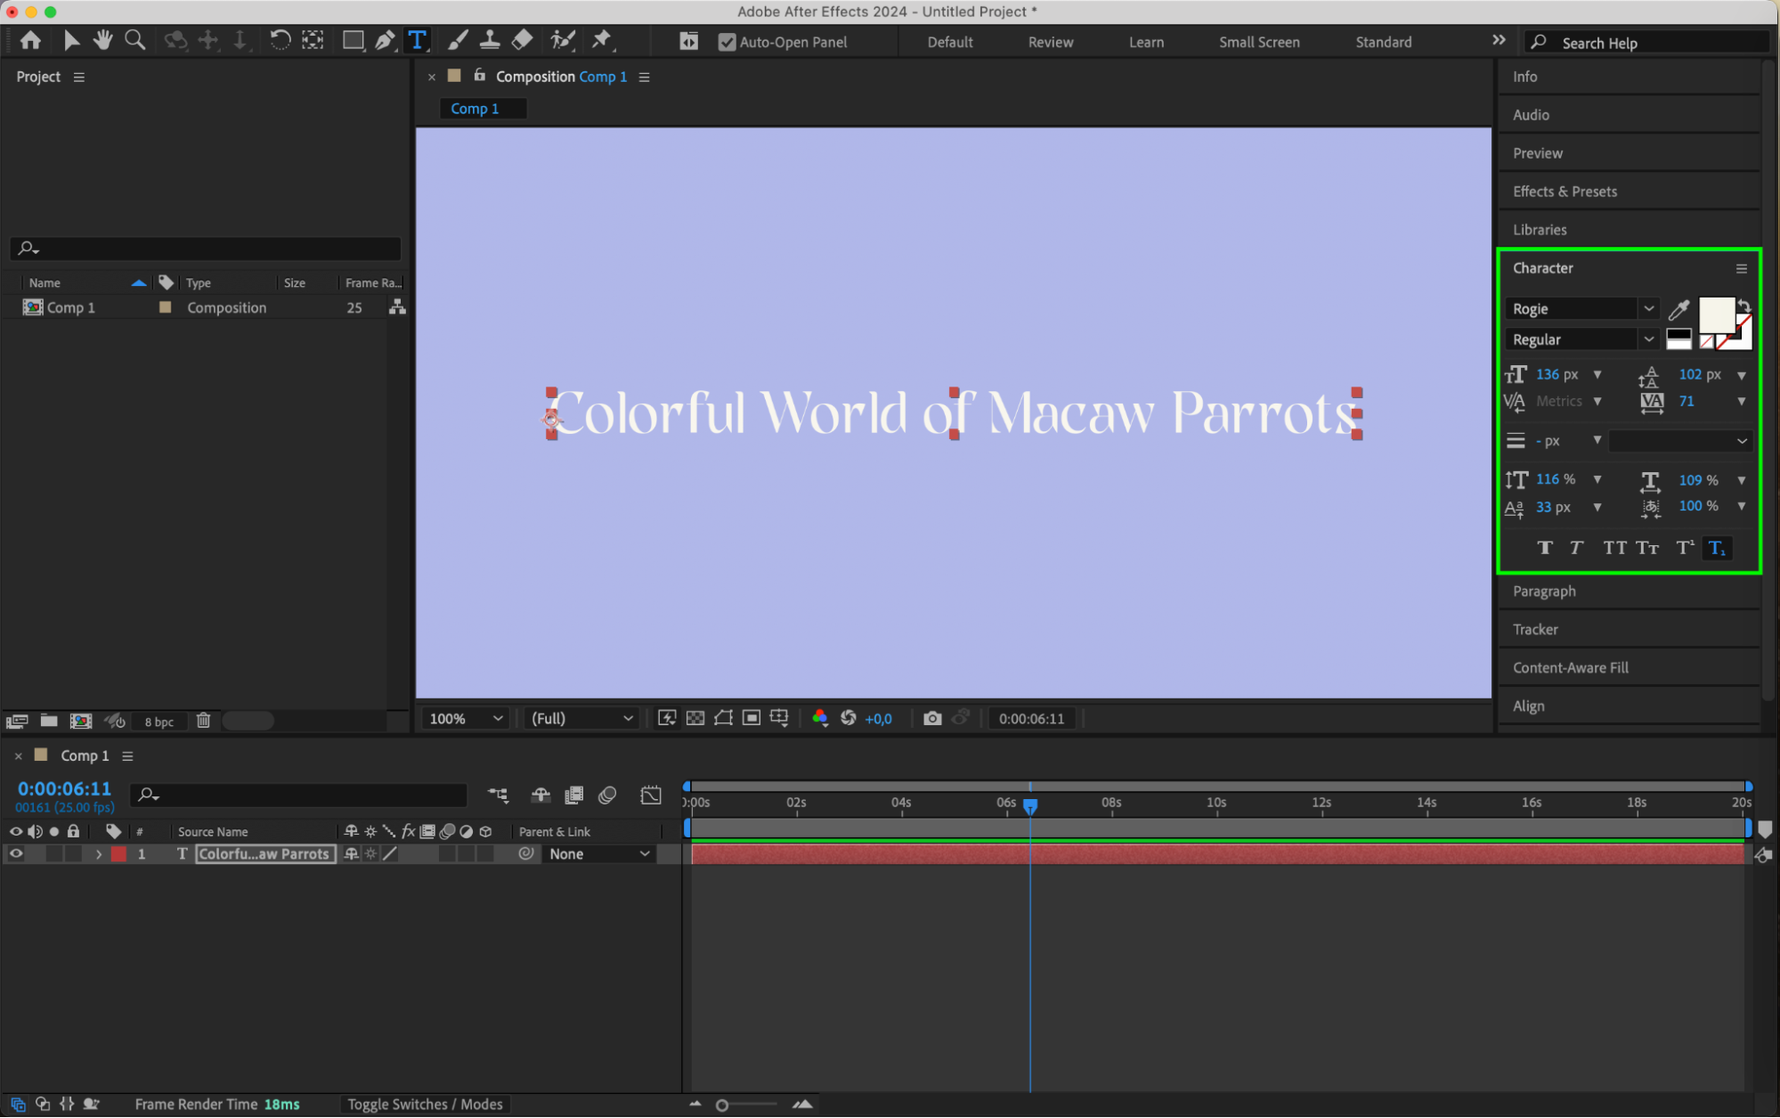Select the Zoom tool in toolbar
This screenshot has width=1780, height=1118.
click(135, 40)
